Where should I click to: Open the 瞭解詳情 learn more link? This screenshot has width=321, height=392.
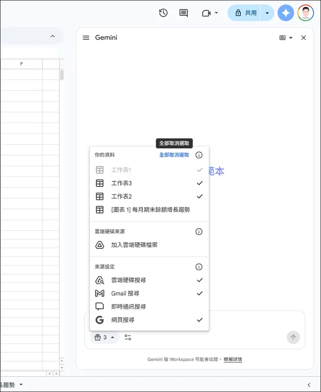tap(233, 359)
